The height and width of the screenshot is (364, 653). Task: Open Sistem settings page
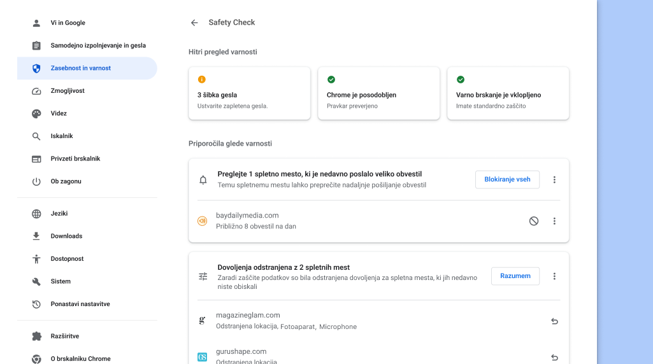pos(87,282)
